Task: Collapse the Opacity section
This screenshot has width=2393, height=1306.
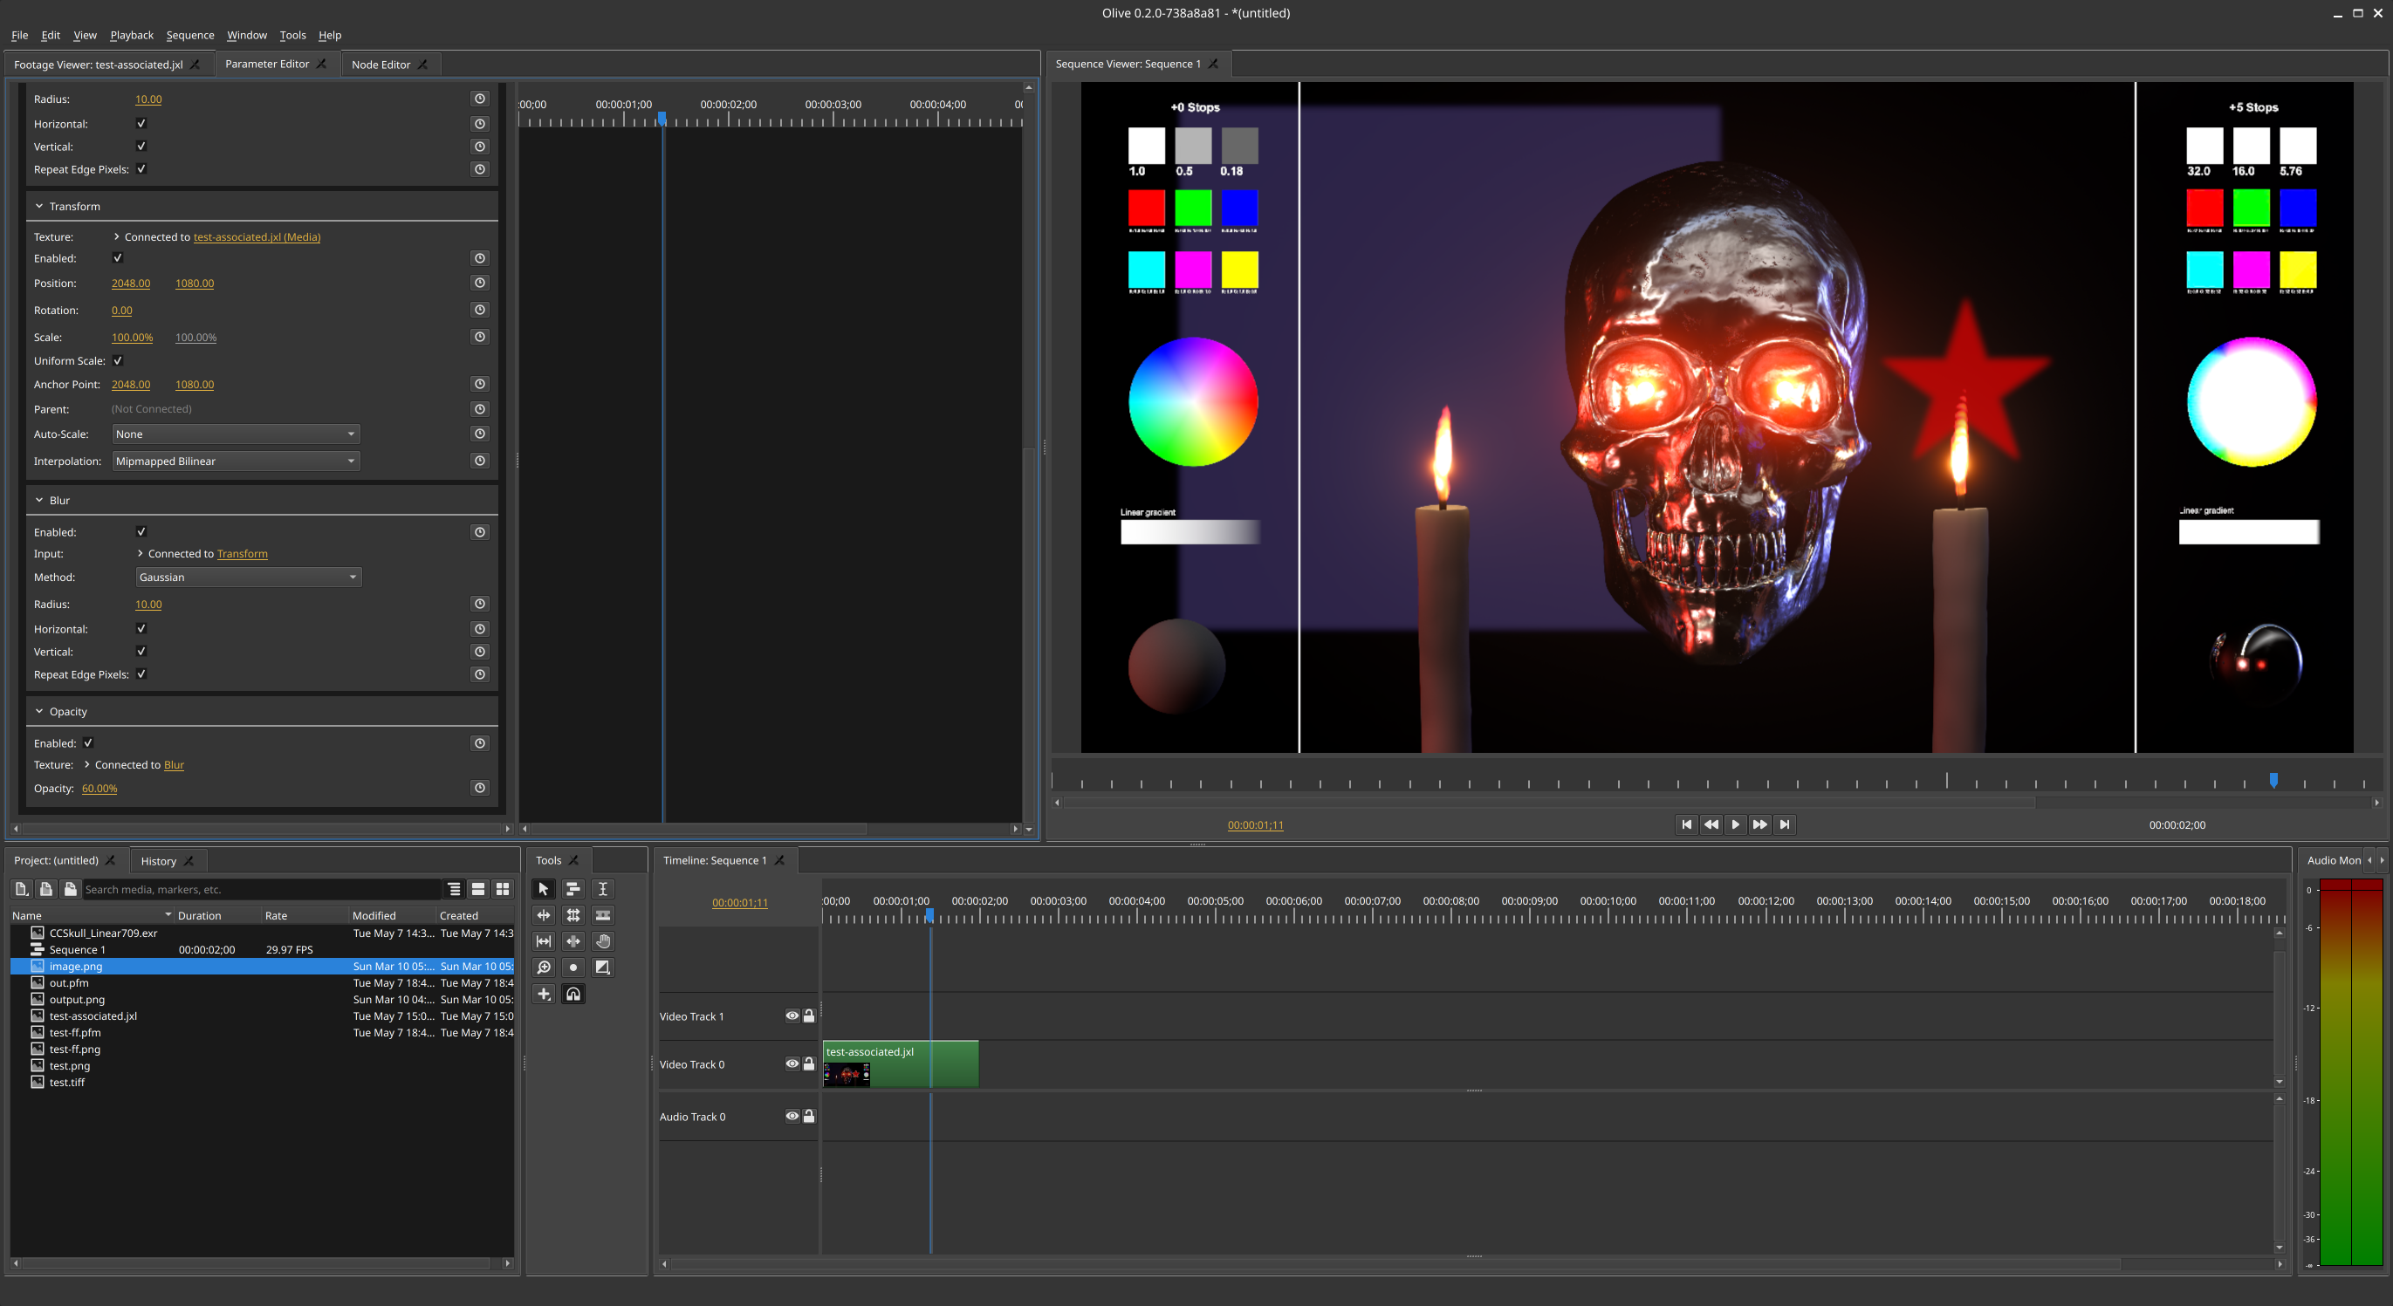Action: [x=39, y=712]
